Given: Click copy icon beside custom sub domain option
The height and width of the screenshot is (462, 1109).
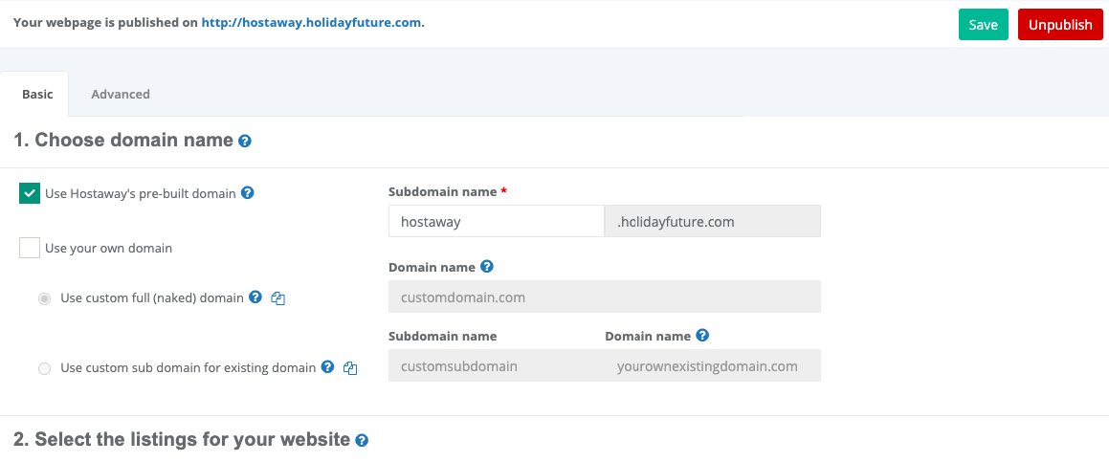Looking at the screenshot, I should (349, 368).
